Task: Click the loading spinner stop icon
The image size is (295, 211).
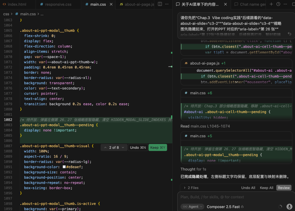Action: [280, 207]
